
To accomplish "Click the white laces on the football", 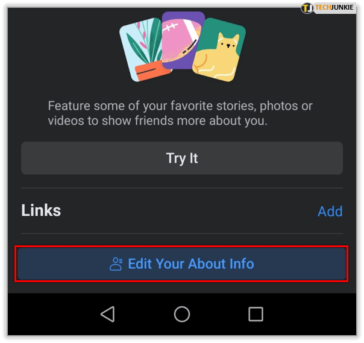I will pos(170,27).
